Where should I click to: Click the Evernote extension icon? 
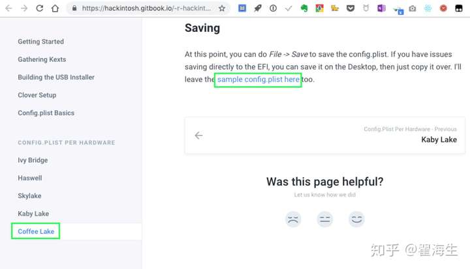(x=304, y=8)
